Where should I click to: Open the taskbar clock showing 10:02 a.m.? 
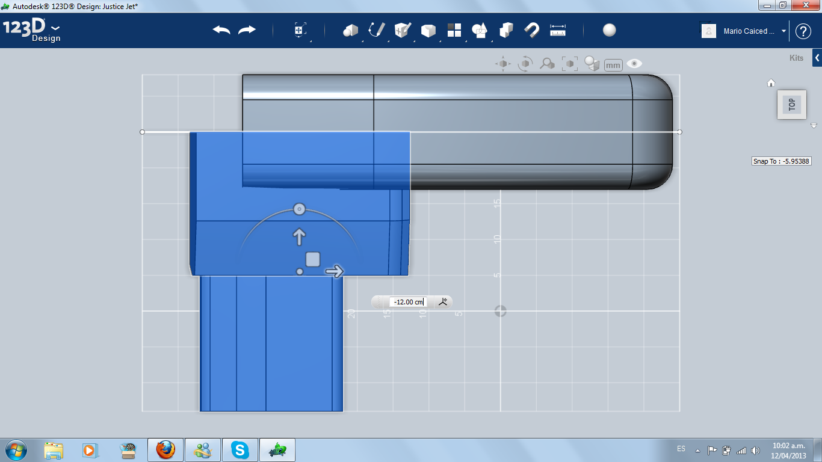pos(788,450)
